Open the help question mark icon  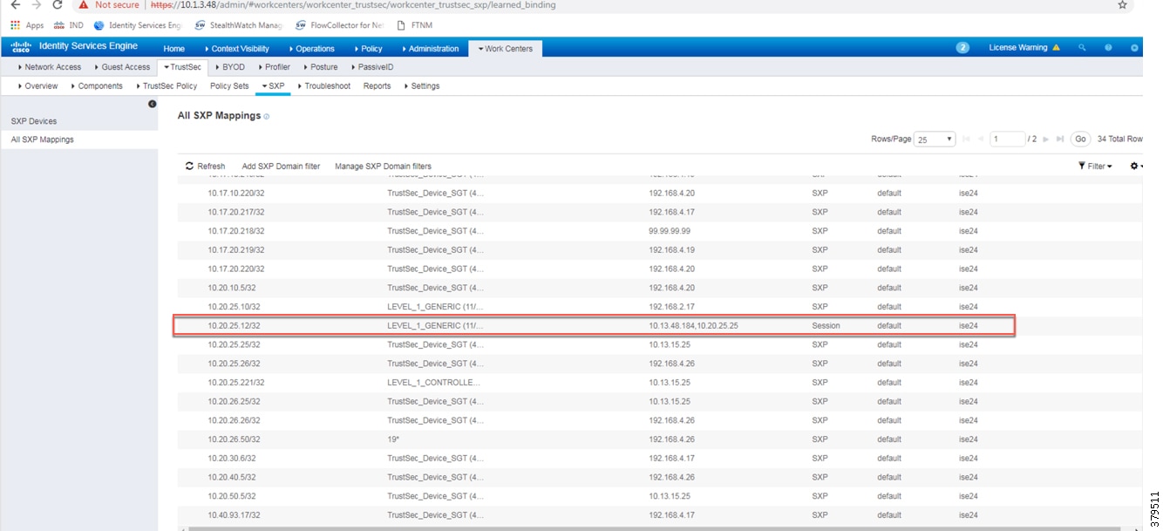tap(1108, 48)
